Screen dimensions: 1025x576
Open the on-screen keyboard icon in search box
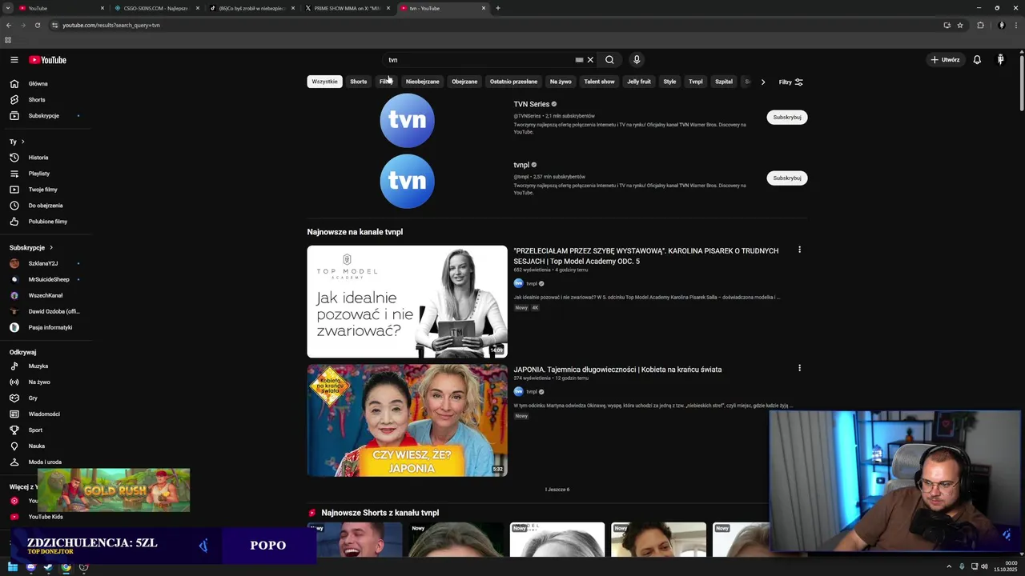(579, 60)
